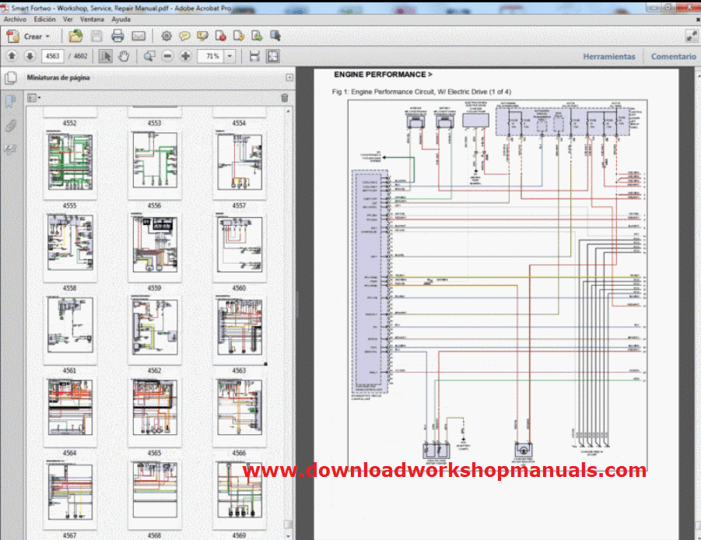Activate the Select tool cursor icon

click(106, 56)
